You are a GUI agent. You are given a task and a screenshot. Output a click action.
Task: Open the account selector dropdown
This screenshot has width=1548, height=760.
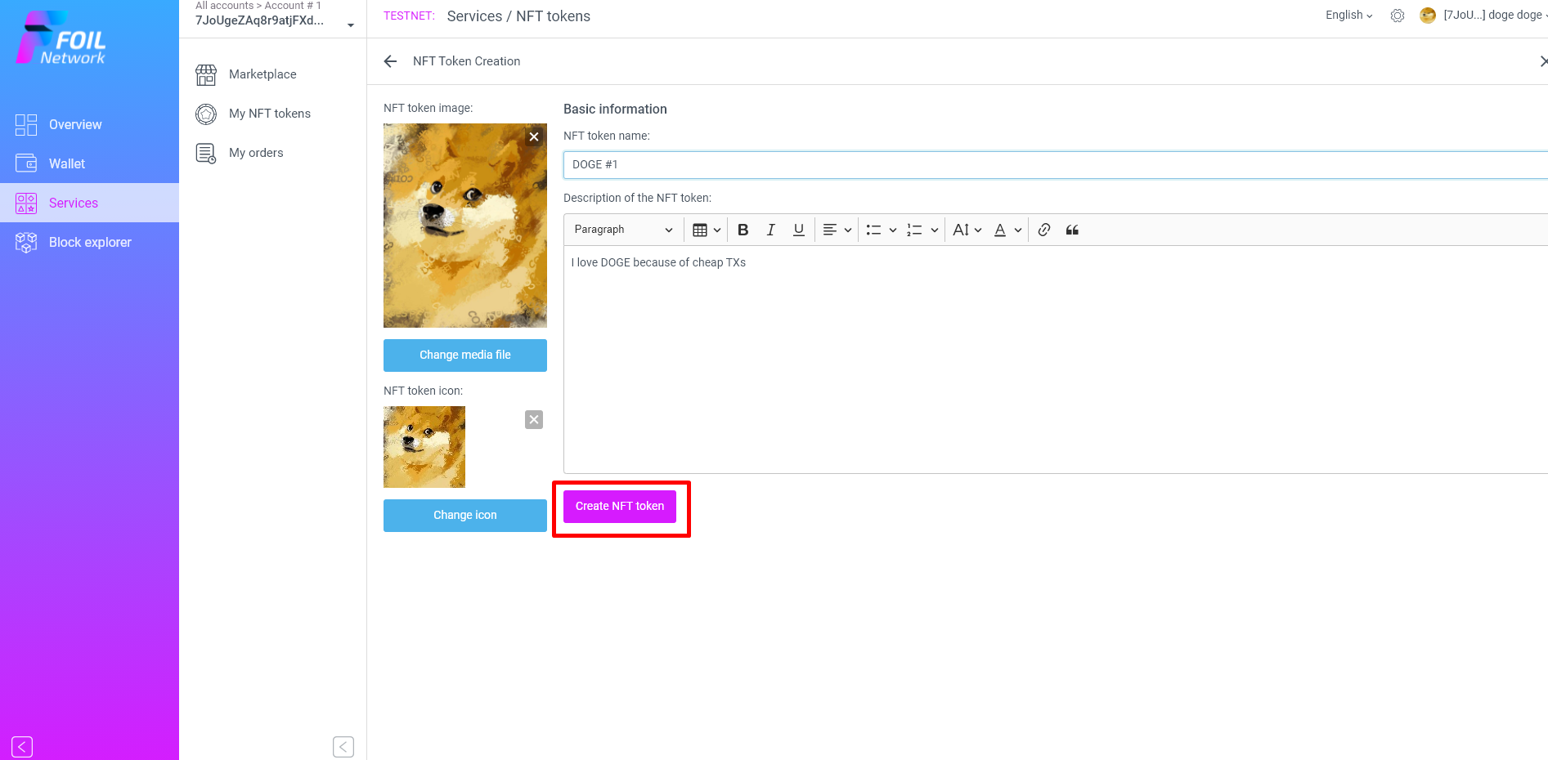tap(351, 25)
